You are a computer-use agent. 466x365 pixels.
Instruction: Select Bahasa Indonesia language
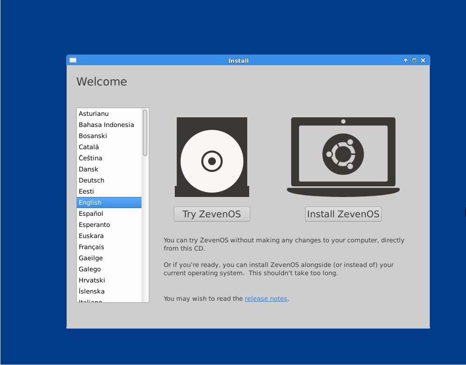(109, 125)
